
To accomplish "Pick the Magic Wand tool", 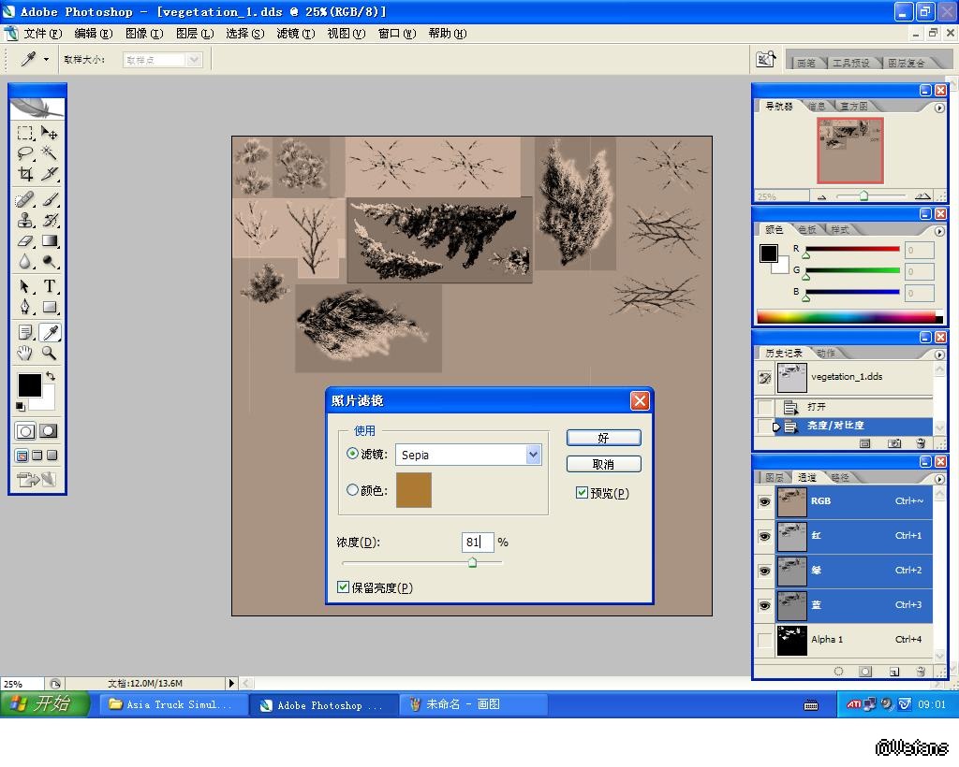I will coord(50,153).
